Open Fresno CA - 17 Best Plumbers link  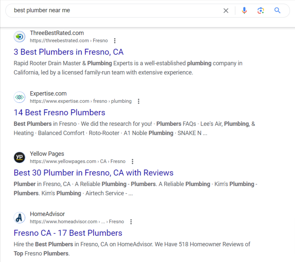[x=68, y=233]
